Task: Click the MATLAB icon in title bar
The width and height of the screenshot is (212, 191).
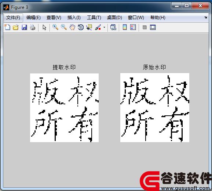Action: coord(6,7)
